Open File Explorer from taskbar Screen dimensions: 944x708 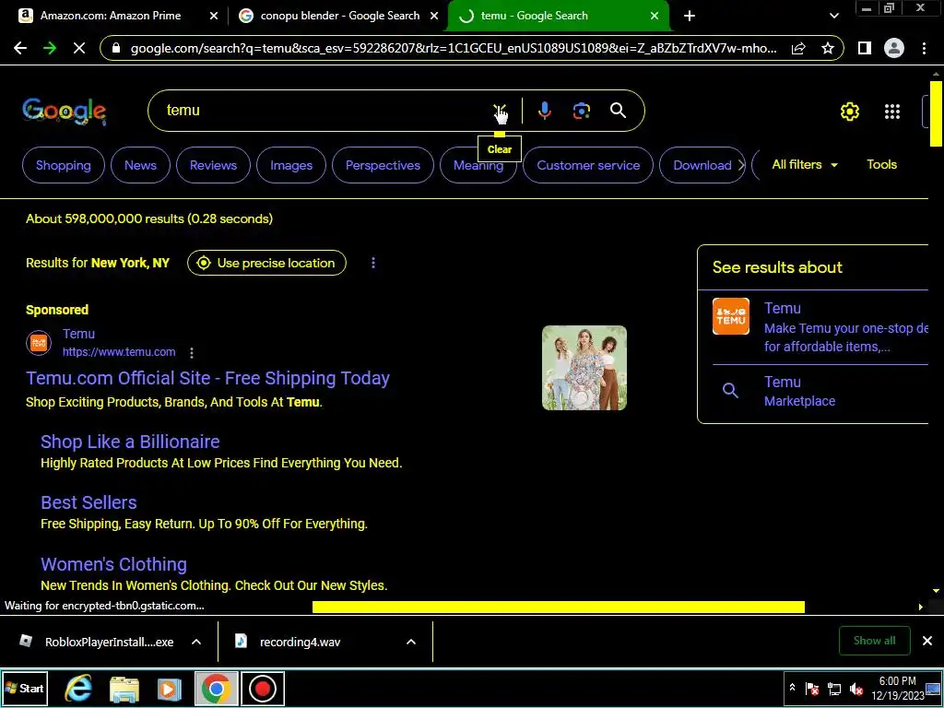pos(124,689)
